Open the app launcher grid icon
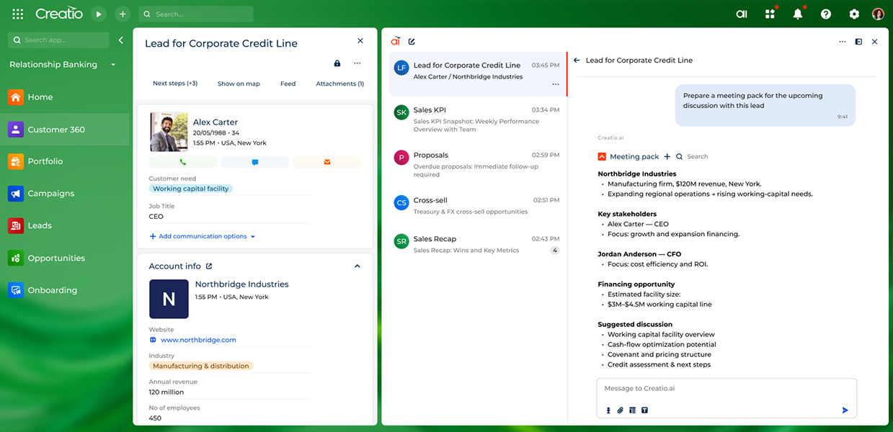The width and height of the screenshot is (893, 432). coord(18,14)
